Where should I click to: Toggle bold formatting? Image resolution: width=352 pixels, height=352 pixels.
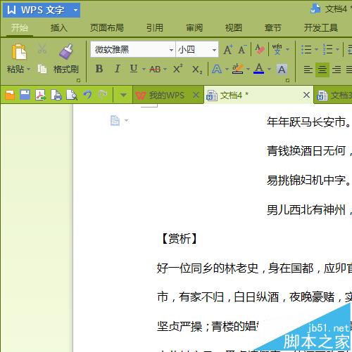99,69
